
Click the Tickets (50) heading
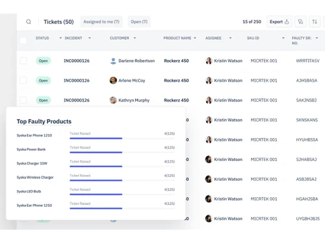(58, 21)
